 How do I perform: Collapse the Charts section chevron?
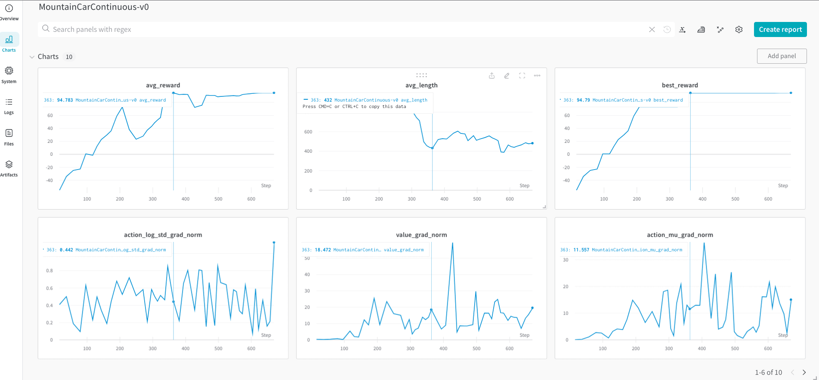32,57
